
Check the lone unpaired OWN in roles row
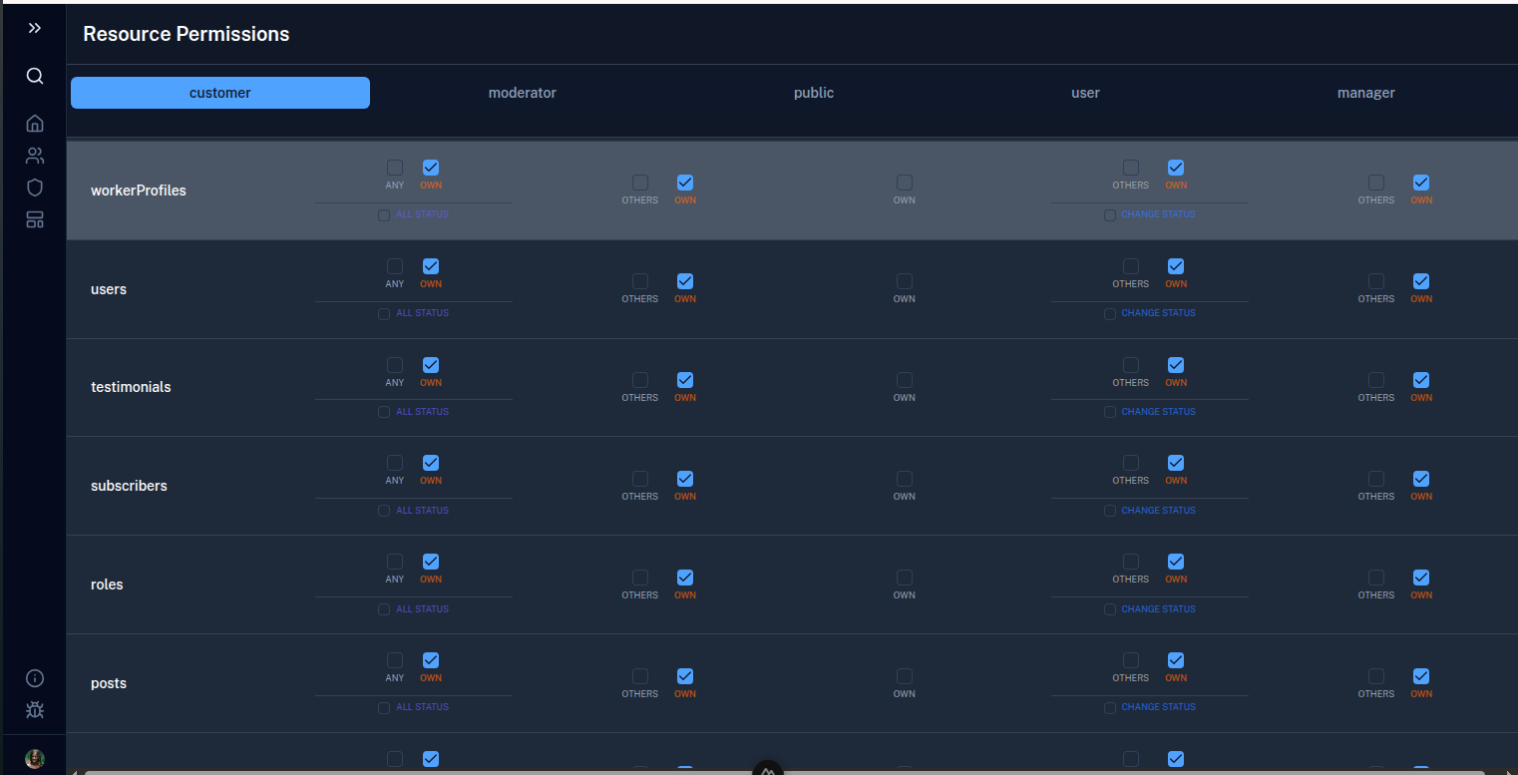tap(904, 578)
